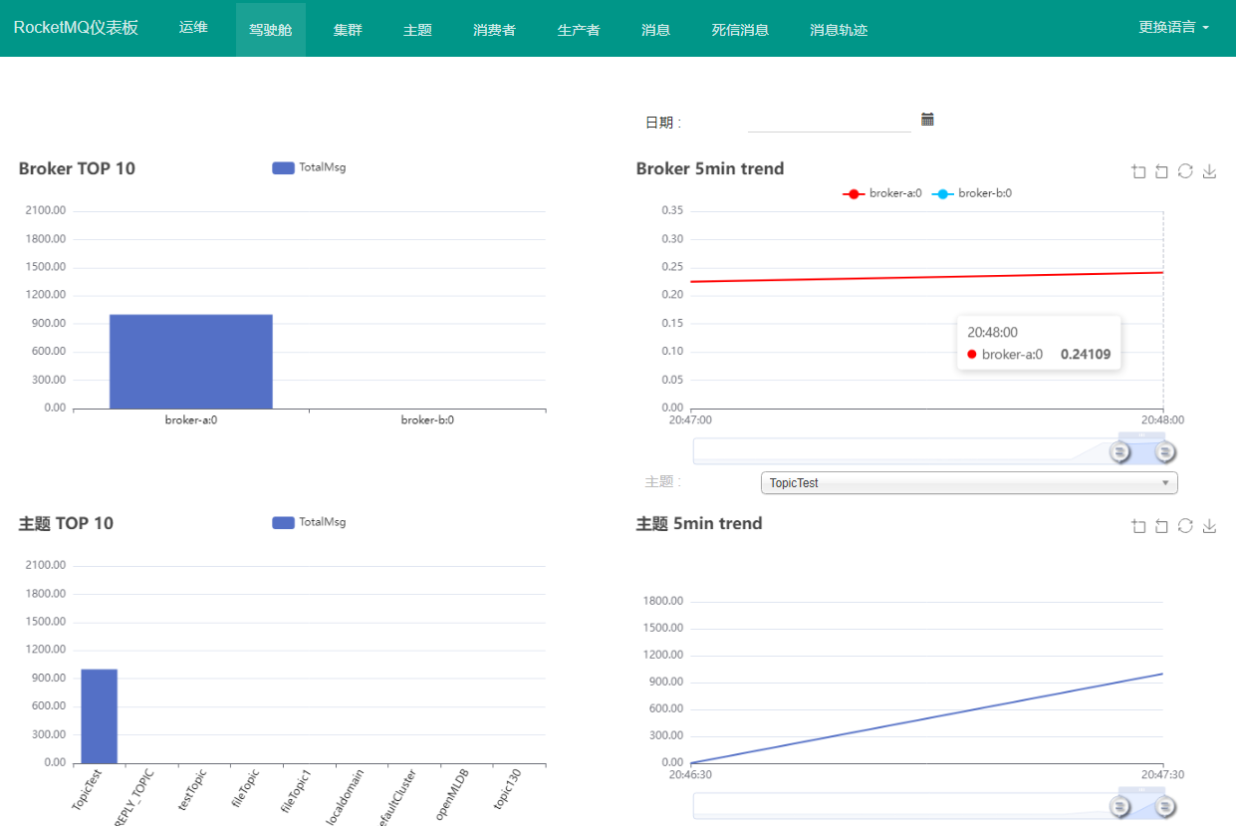1236x828 pixels.
Task: Click the RocketMQ仪表板 home link
Action: (x=74, y=28)
